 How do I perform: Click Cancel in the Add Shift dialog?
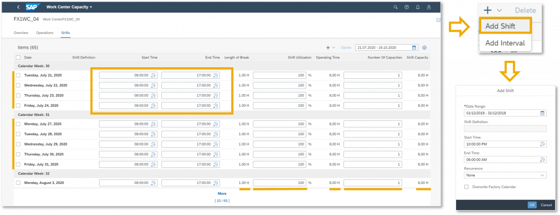click(546, 205)
